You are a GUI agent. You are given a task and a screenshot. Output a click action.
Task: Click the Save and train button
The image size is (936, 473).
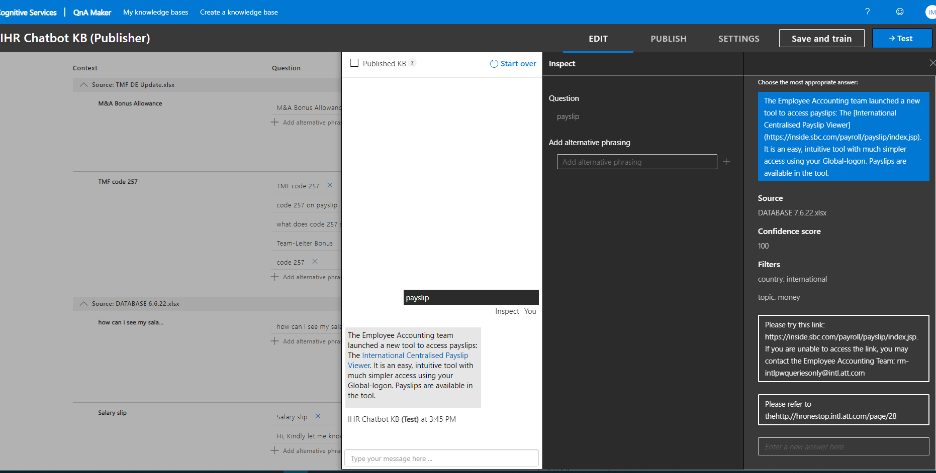(821, 38)
